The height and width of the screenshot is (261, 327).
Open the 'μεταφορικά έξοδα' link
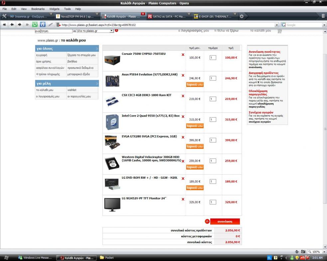click(79, 74)
